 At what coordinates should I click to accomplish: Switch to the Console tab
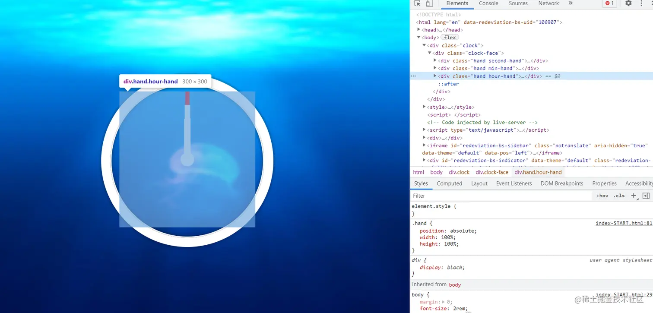point(488,3)
